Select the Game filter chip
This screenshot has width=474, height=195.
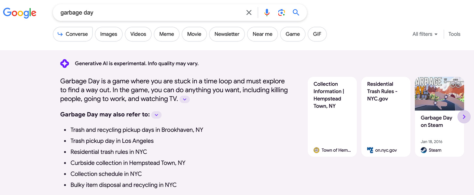pos(293,34)
